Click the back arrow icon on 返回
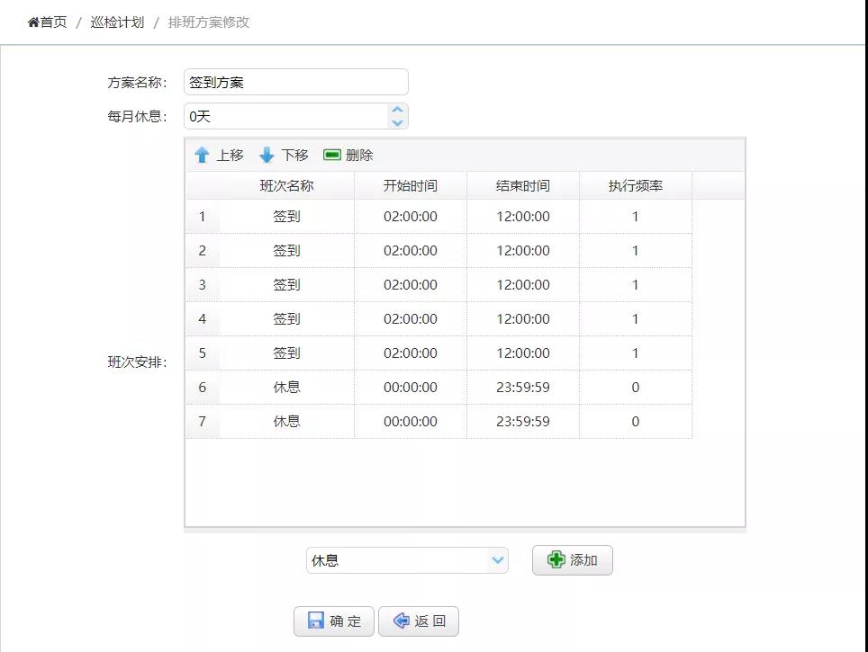 401,621
